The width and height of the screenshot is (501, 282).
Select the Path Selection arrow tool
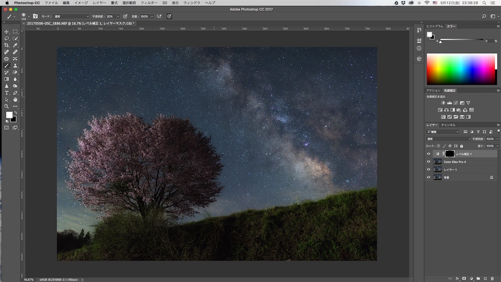coord(6,99)
